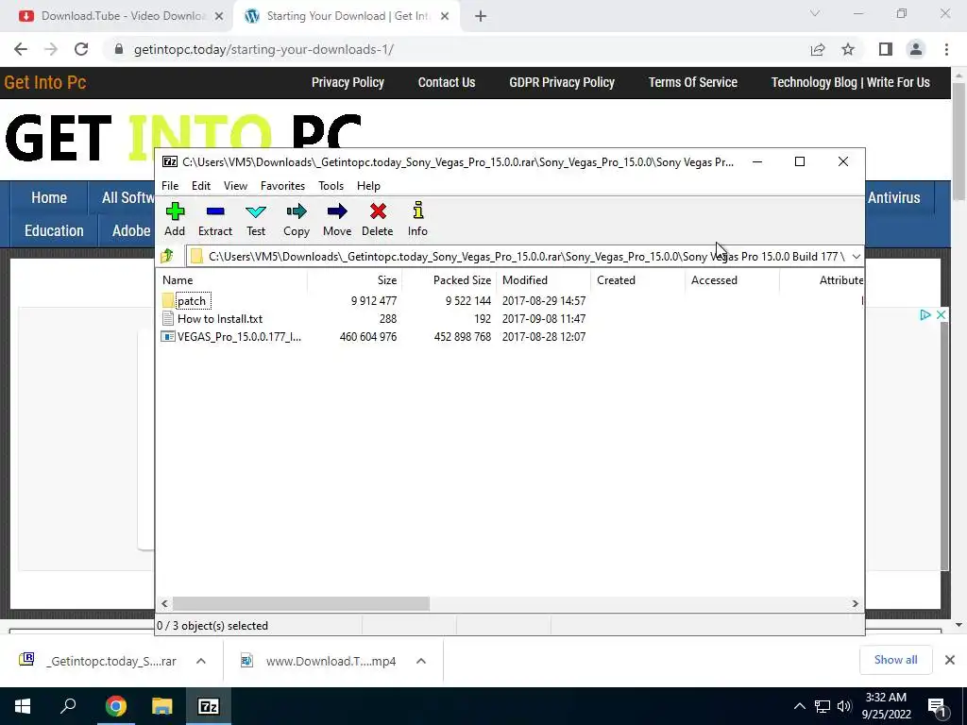Image resolution: width=967 pixels, height=725 pixels.
Task: Share this page icon in Chrome
Action: [x=818, y=49]
